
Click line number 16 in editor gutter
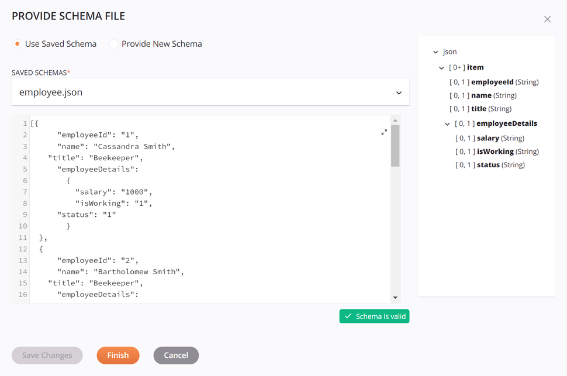point(23,295)
